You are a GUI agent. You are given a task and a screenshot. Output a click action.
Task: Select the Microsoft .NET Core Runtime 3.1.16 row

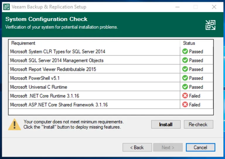click(x=111, y=96)
